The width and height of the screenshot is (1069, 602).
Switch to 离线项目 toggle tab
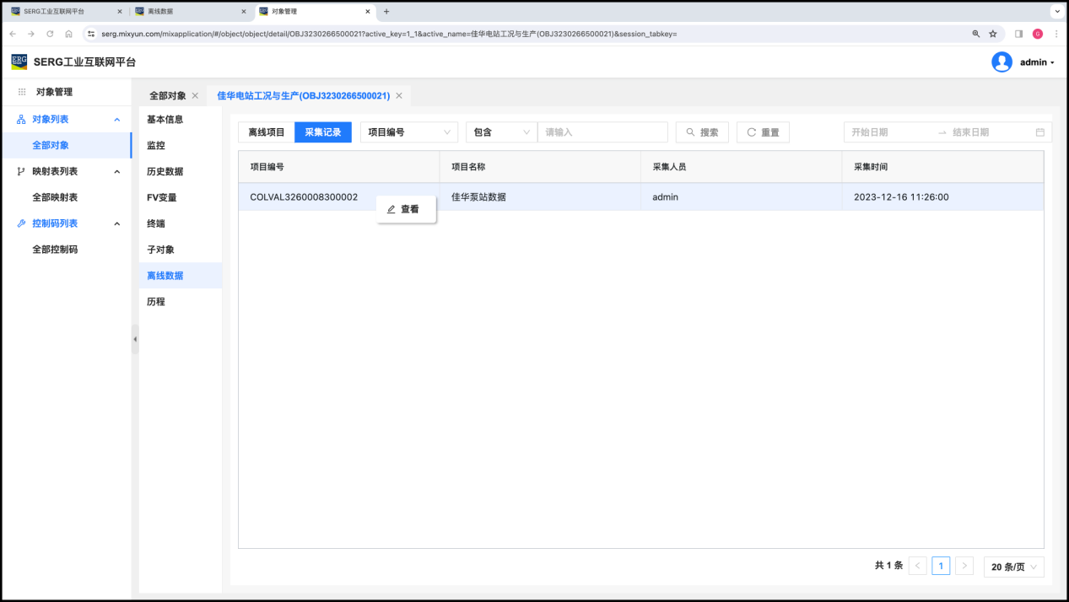267,132
